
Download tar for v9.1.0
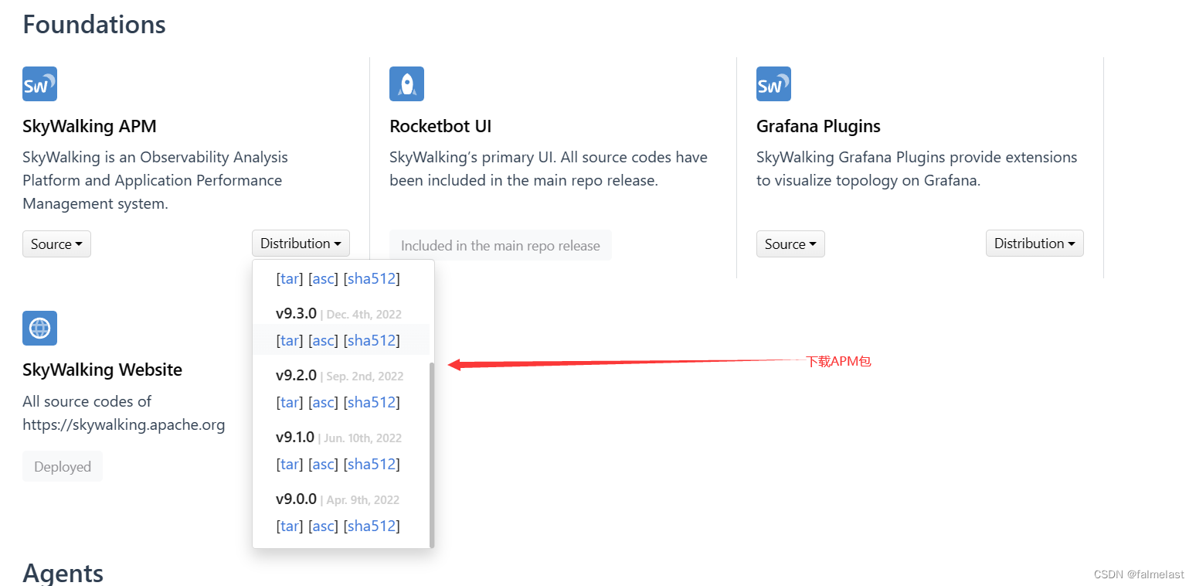click(290, 464)
